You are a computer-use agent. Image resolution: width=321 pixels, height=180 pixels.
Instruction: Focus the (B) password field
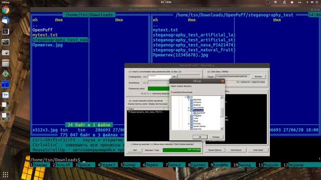click(189, 76)
